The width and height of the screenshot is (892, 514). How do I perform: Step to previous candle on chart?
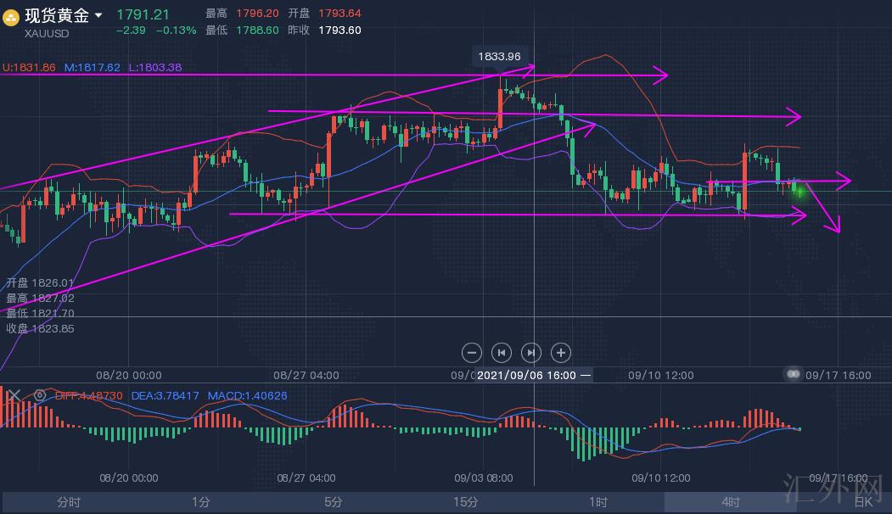click(x=502, y=352)
